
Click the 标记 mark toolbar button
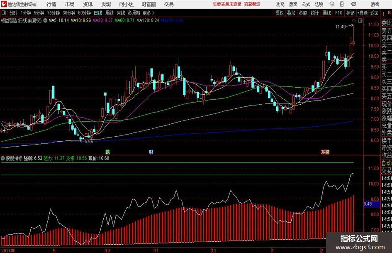tap(350, 13)
